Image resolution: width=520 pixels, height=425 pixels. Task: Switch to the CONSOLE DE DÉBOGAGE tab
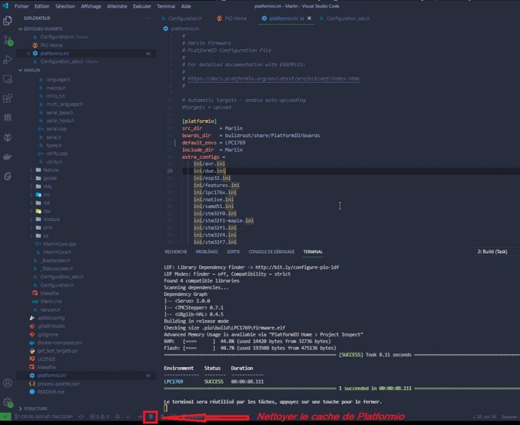click(271, 252)
